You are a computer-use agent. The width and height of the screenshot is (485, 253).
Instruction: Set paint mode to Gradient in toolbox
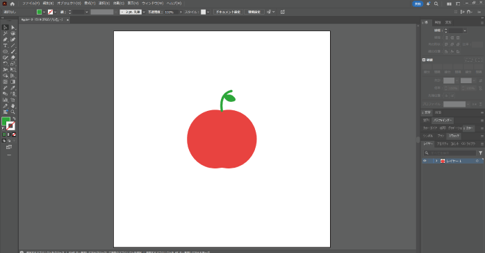[9, 134]
